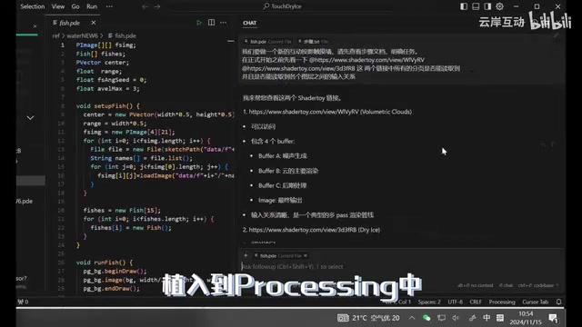Click the 'Buffer C' bullet in the reply
The height and width of the screenshot is (327, 582).
(282, 185)
